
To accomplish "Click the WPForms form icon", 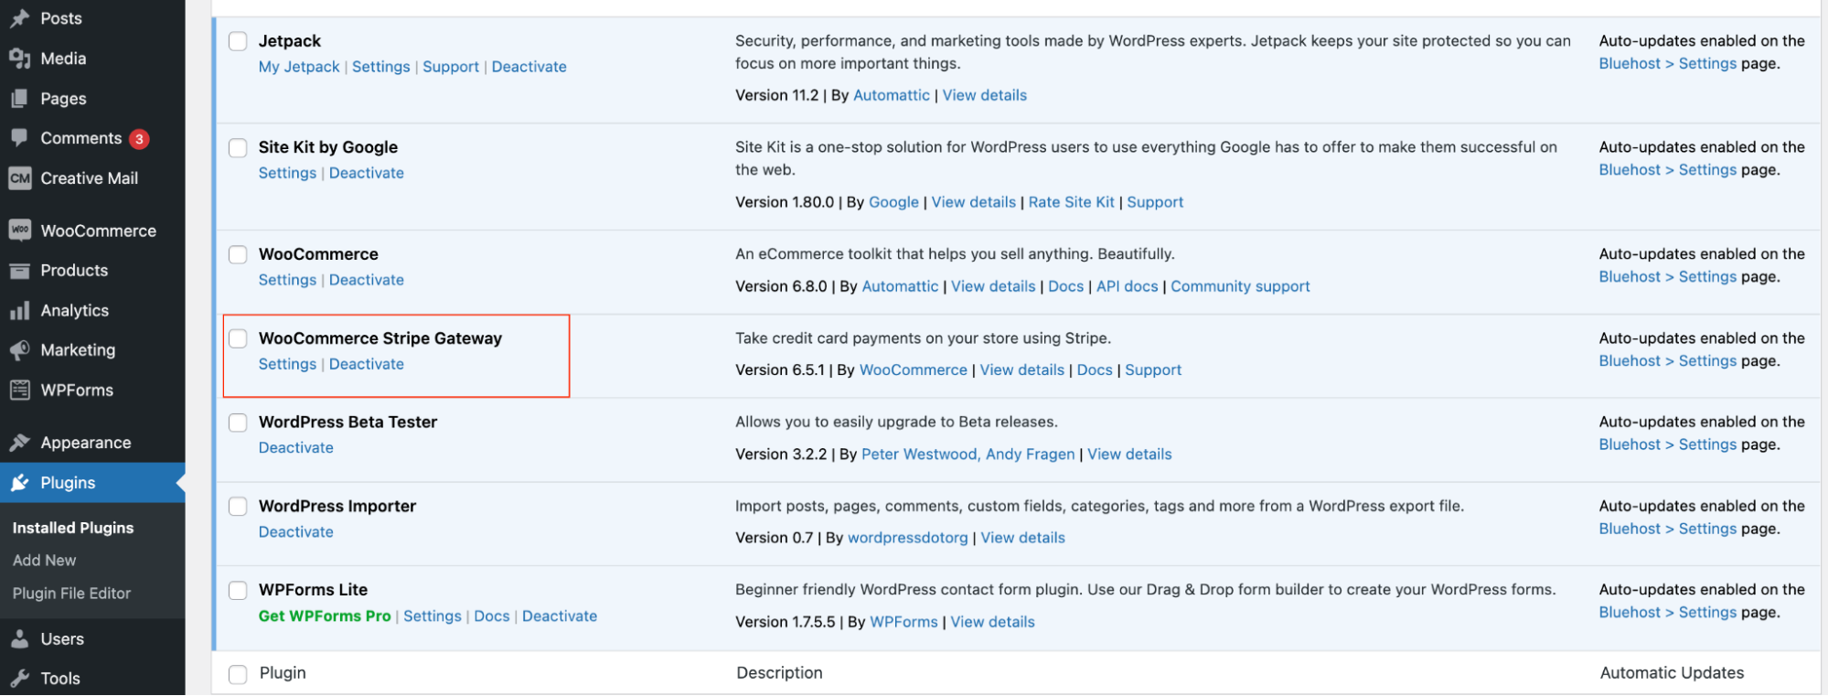I will [x=19, y=391].
